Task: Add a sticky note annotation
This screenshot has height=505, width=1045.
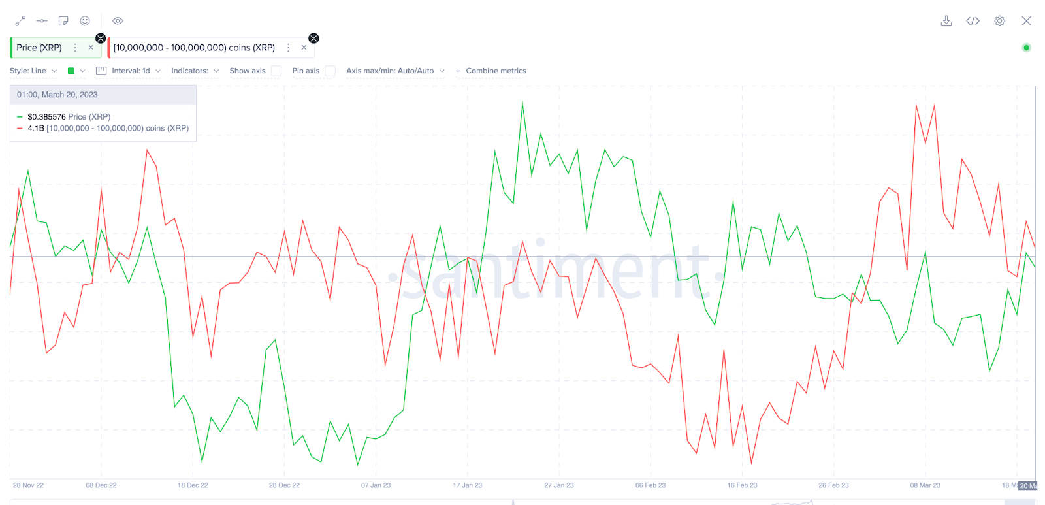Action: point(63,21)
